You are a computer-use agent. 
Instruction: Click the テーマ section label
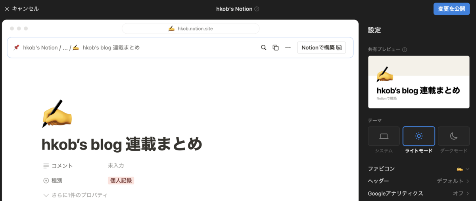pyautogui.click(x=375, y=120)
